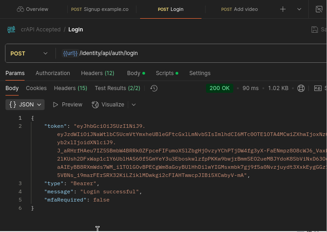This screenshot has width=327, height=232.
Task: Open the Authorization tab
Action: pyautogui.click(x=53, y=73)
